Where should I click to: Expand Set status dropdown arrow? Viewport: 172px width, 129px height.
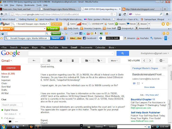(20, 114)
